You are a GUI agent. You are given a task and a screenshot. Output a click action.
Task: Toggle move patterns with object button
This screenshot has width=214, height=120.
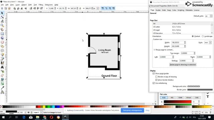coord(113,8)
